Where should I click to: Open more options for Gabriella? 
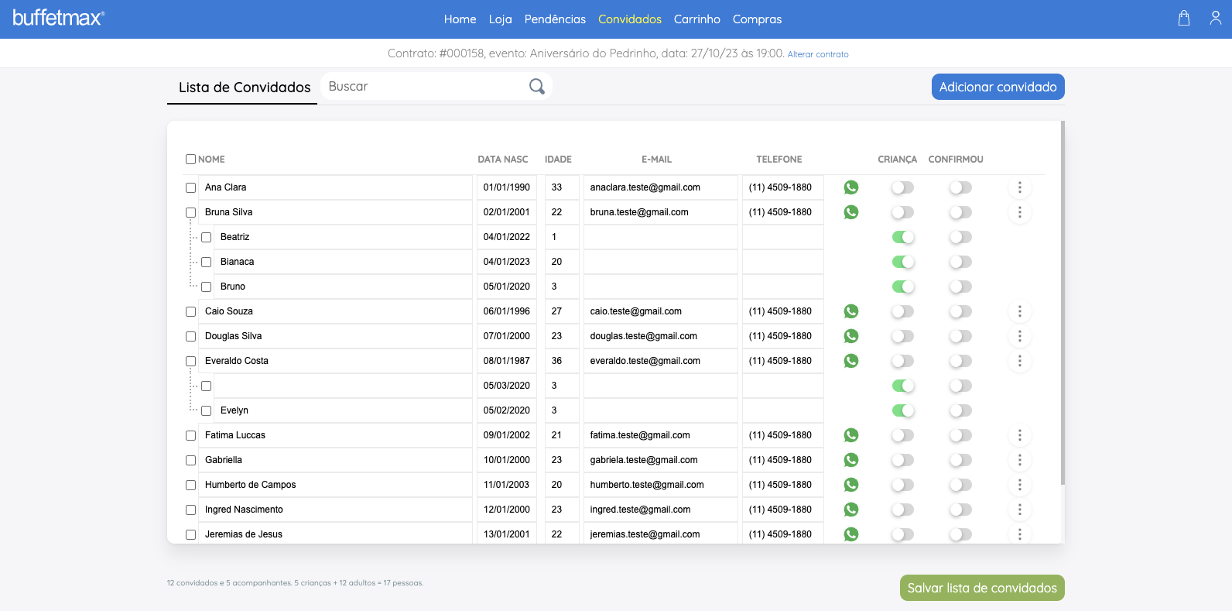(x=1020, y=460)
